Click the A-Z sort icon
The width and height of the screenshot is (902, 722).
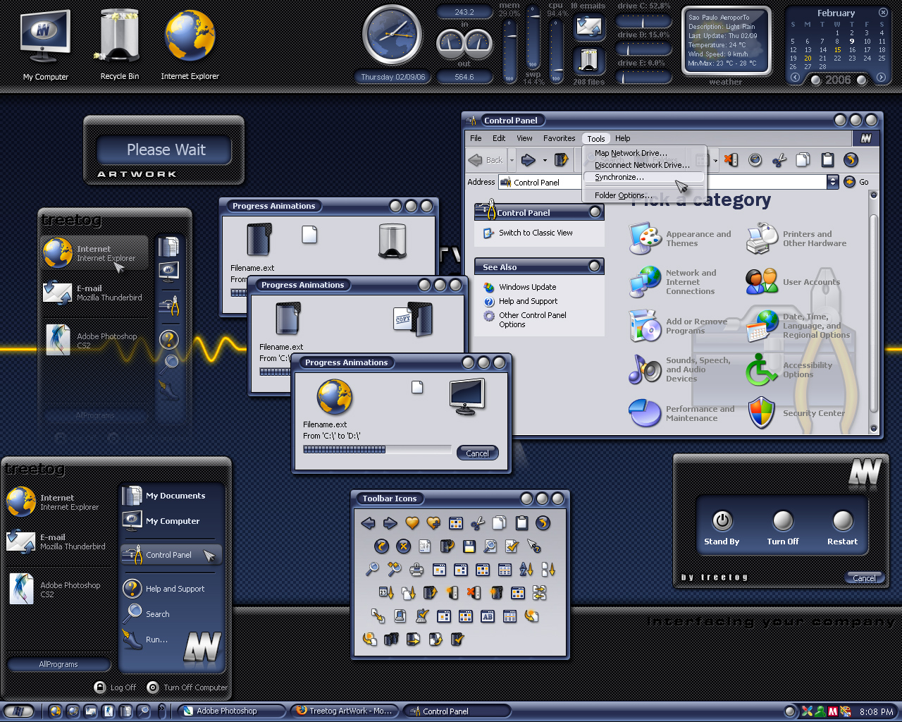526,569
